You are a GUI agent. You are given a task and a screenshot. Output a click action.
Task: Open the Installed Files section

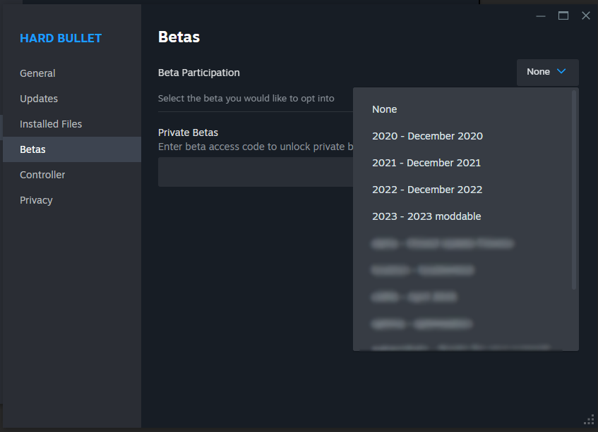click(51, 124)
